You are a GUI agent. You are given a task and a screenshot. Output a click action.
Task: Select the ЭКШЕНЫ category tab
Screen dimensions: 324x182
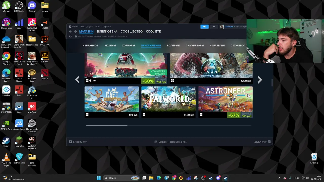coord(110,45)
